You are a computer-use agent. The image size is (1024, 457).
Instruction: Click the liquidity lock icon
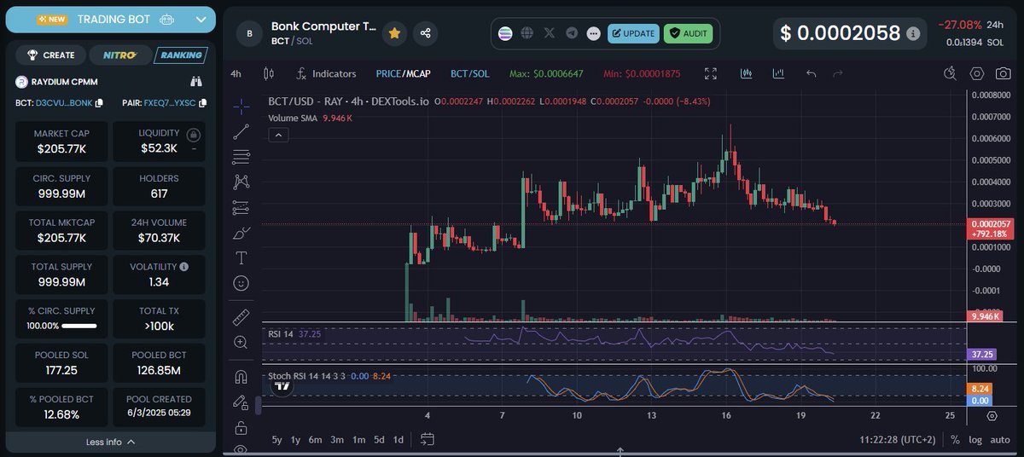[194, 135]
